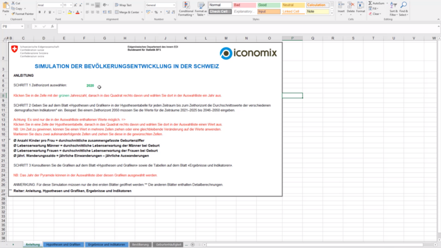The width and height of the screenshot is (441, 248).
Task: Open the Fill options
Action: click(x=374, y=9)
